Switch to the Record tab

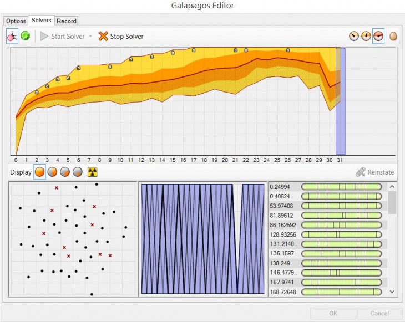(x=67, y=21)
